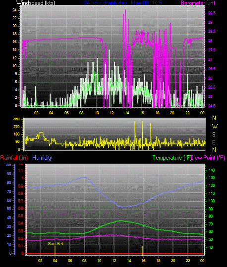Click the hour label 02 under the windspeed chart
Screen dimensions: 227x267
36,113
